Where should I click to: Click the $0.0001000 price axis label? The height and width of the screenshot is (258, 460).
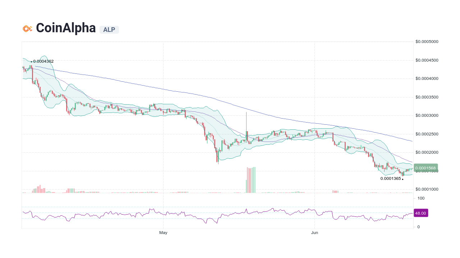pos(427,189)
